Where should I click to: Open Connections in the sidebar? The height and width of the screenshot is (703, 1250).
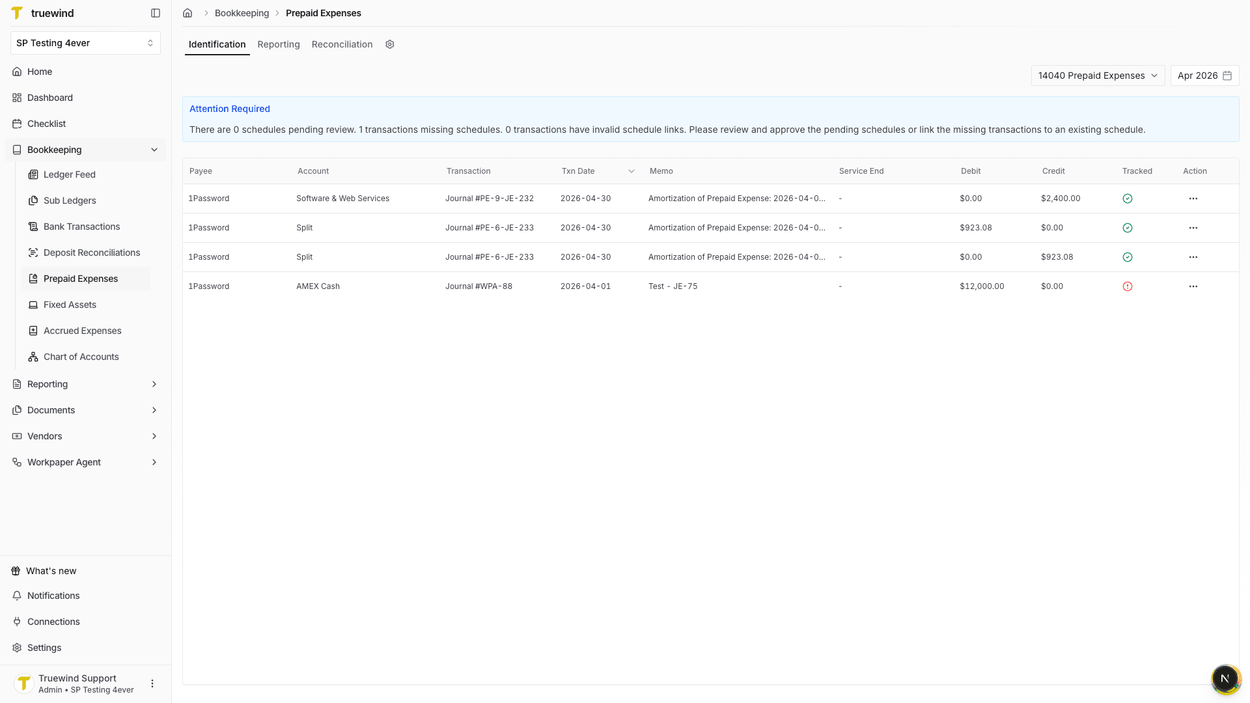85,622
